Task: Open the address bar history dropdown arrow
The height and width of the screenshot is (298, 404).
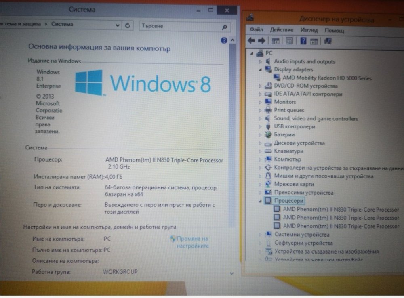Action: click(x=118, y=25)
